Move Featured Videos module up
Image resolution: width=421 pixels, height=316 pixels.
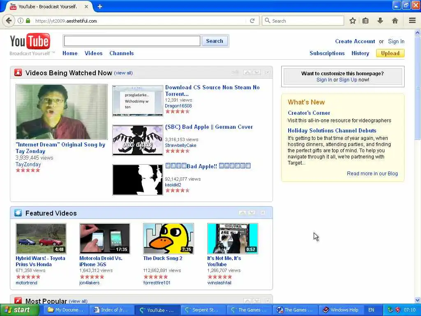click(x=243, y=213)
